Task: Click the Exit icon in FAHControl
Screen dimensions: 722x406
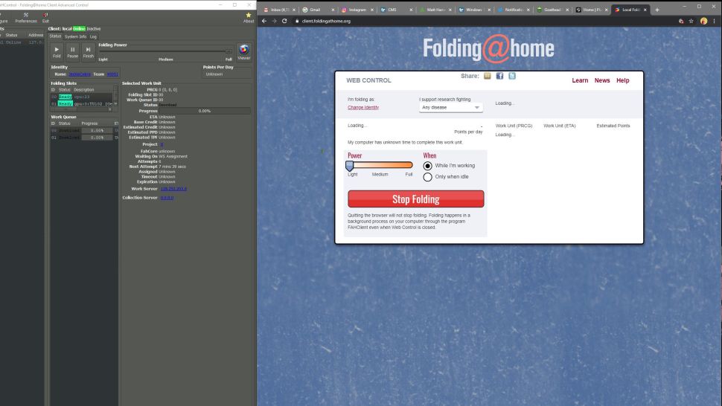Action: click(x=45, y=17)
